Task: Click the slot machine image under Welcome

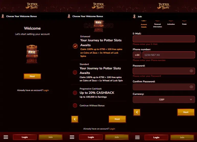Action: tap(32, 54)
